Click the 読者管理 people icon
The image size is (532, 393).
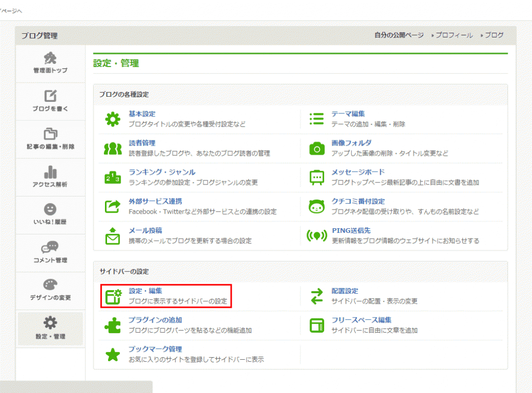pyautogui.click(x=113, y=149)
